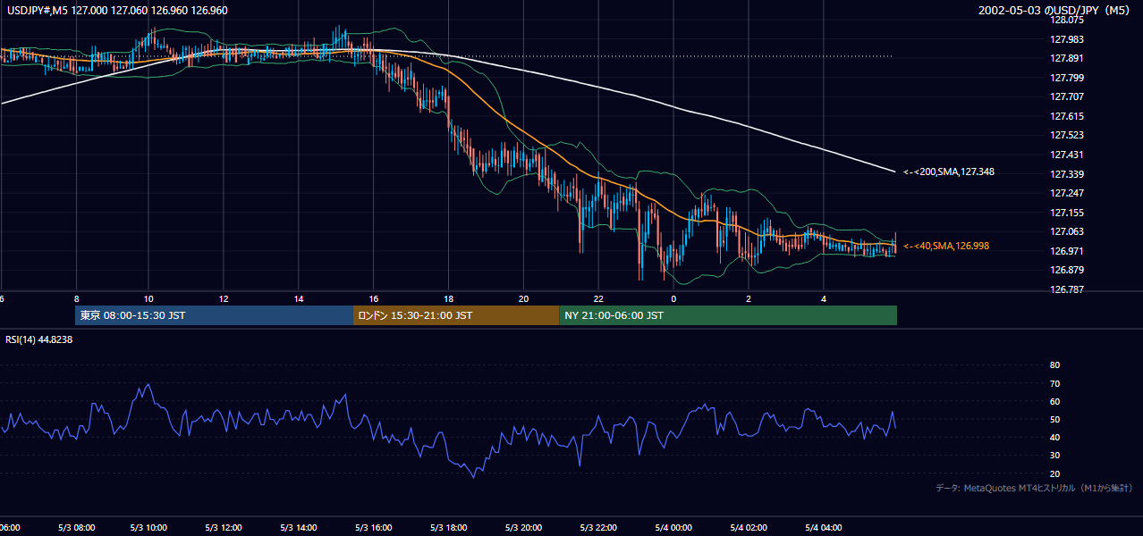
Task: Click the London session bar ロンドン 15:30-21:00 JST
Action: pyautogui.click(x=456, y=315)
